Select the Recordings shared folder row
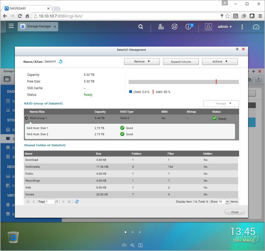Screen dimensions: 265x251 131,181
